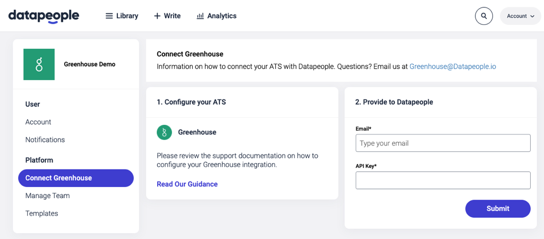Image resolution: width=544 pixels, height=239 pixels.
Task: Go to Analytics
Action: click(x=217, y=16)
